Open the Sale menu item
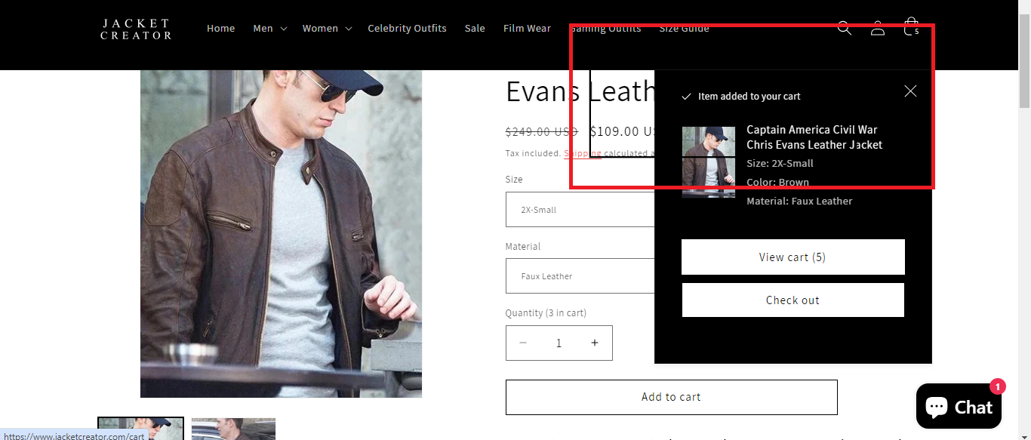Viewport: 1031px width, 440px height. point(475,29)
